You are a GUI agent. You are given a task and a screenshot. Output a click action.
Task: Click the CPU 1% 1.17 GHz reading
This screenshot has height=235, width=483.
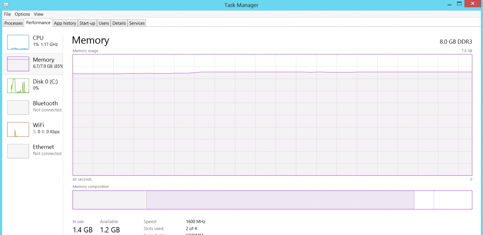[x=45, y=44]
